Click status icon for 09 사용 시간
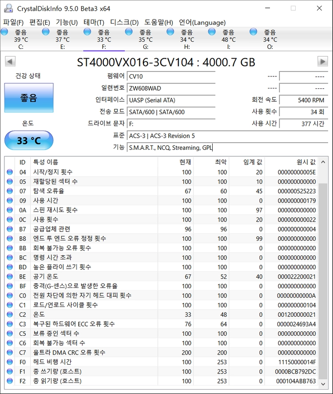 tap(10, 200)
